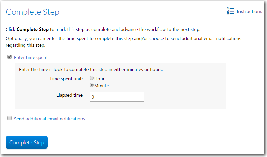Click the 'Elapsed time' field label

click(69, 95)
